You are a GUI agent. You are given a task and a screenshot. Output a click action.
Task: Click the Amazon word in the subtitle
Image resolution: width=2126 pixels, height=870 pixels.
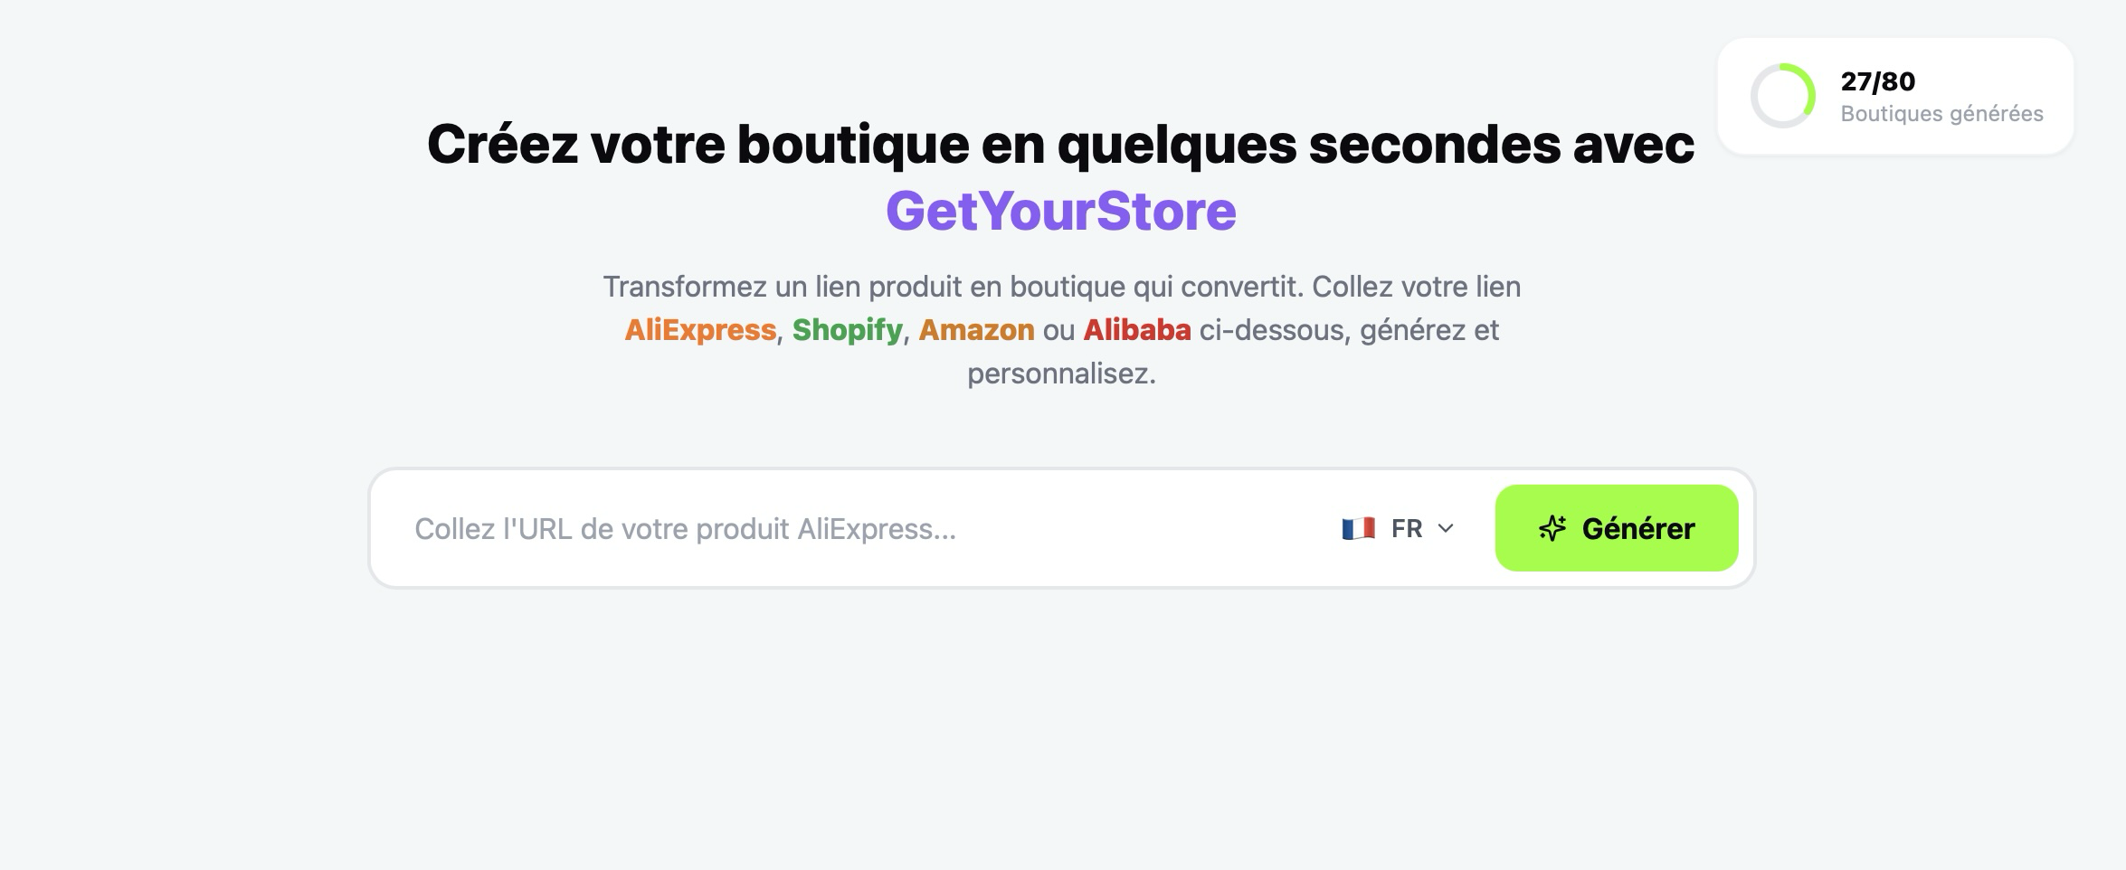[976, 330]
